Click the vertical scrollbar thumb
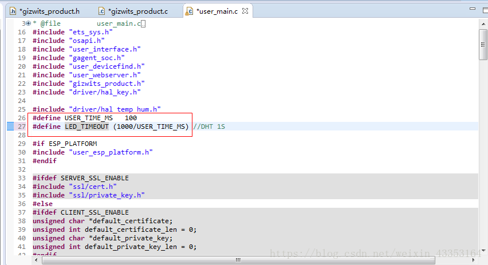The width and height of the screenshot is (488, 265). pos(483,45)
